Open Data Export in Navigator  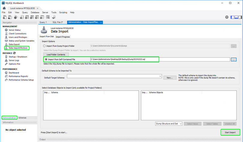click(x=14, y=44)
